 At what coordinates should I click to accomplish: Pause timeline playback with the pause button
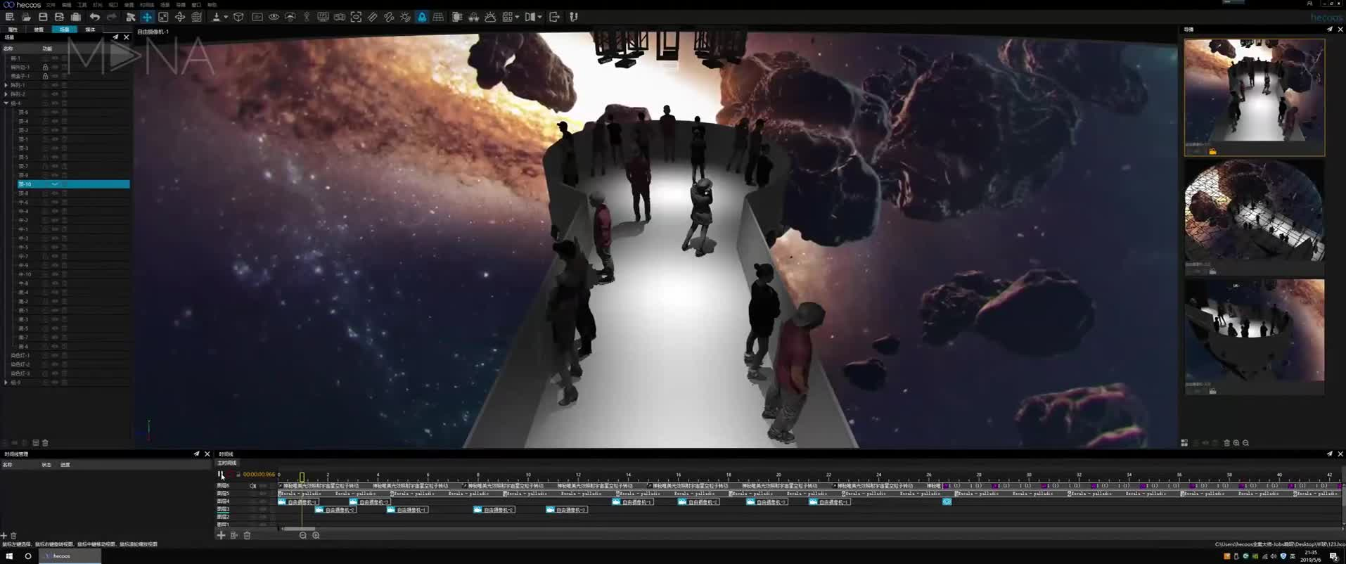(220, 474)
